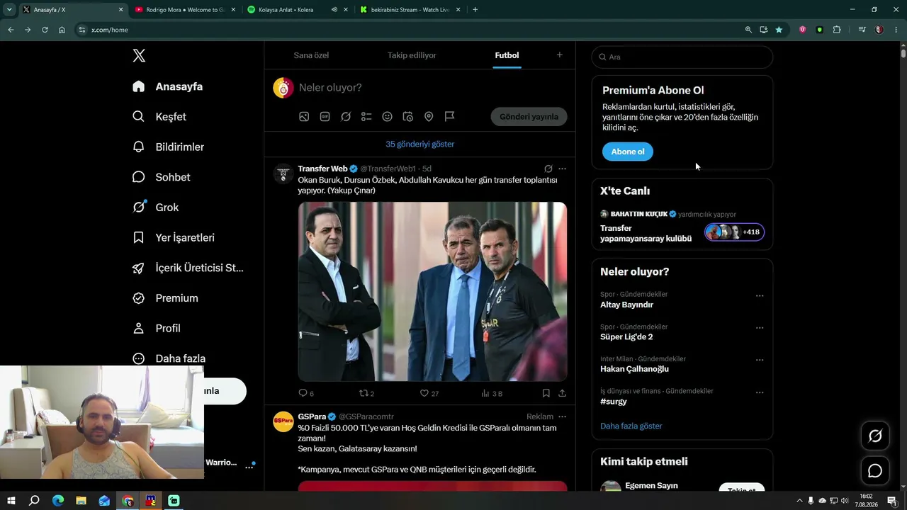The height and width of the screenshot is (510, 907).
Task: View analytics of the Transfer Web post
Action: coord(491,393)
